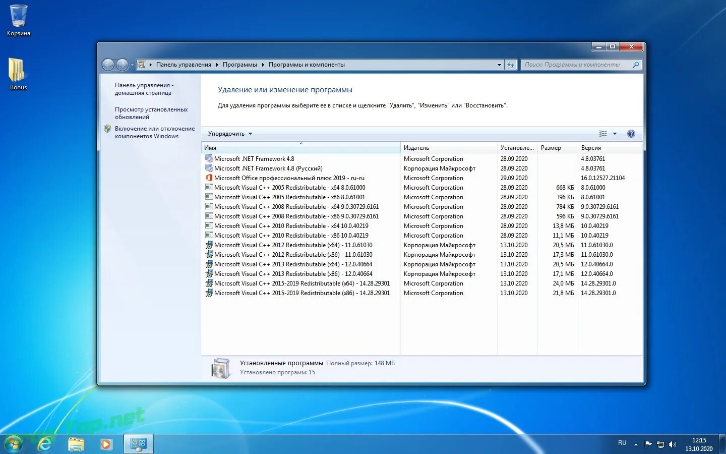Expand arrow after 'Программы' breadcrumb

click(263, 65)
